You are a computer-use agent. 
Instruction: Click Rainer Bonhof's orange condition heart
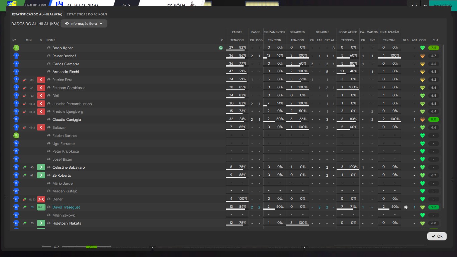point(423,56)
